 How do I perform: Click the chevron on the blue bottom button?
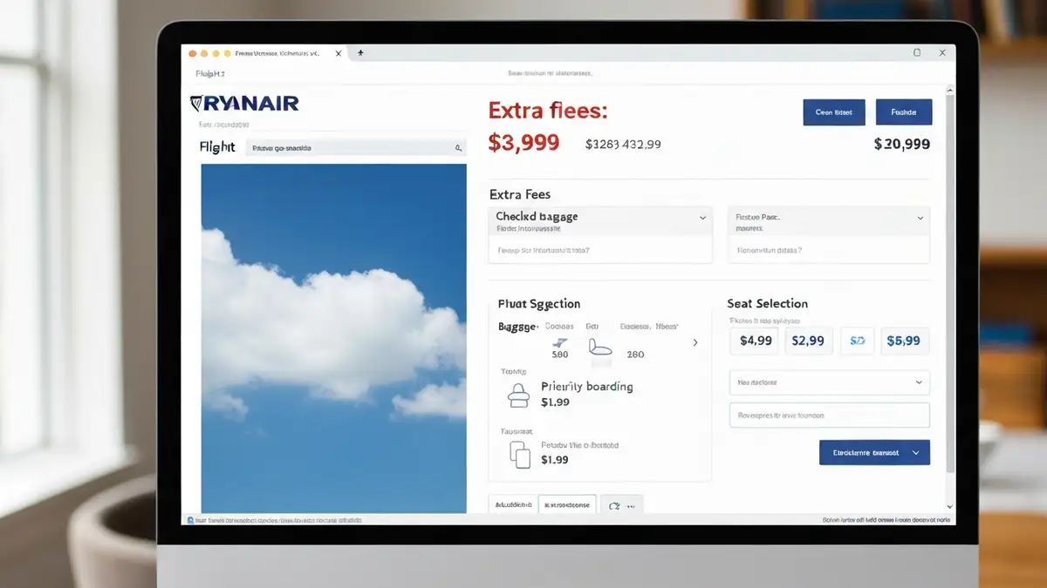915,453
